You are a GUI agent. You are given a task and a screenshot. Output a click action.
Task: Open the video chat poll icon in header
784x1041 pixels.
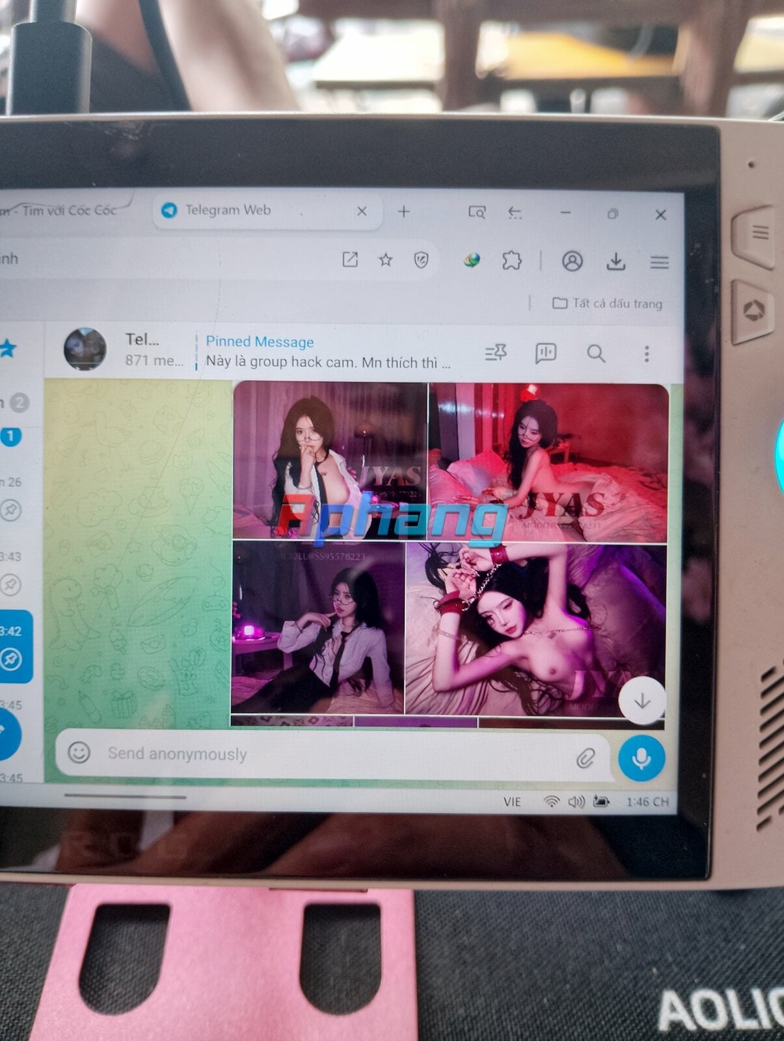coord(545,353)
